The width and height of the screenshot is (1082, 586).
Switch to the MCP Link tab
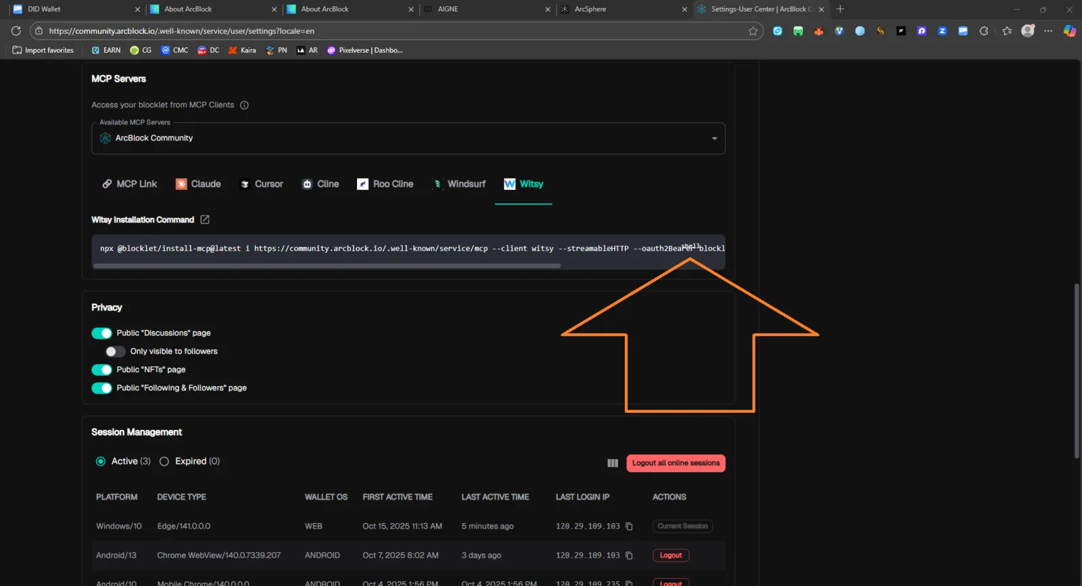click(x=129, y=184)
